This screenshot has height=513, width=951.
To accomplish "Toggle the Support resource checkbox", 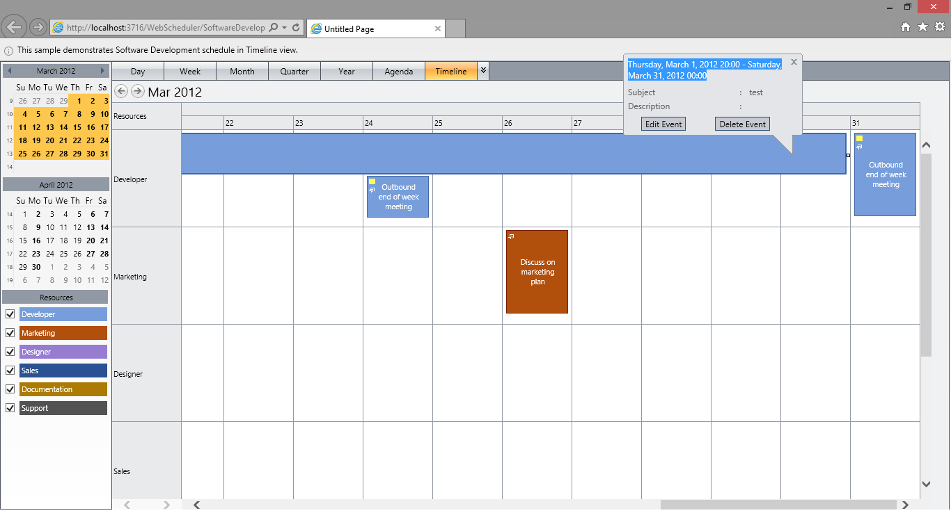I will [x=10, y=408].
